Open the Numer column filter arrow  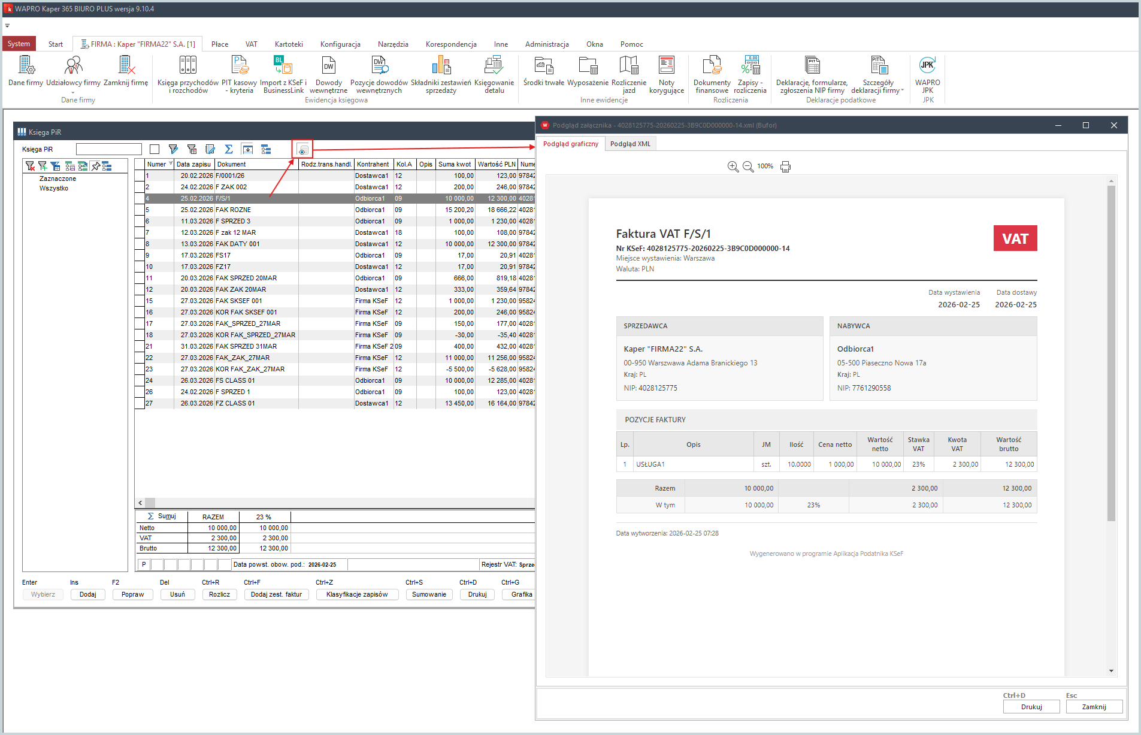(171, 164)
